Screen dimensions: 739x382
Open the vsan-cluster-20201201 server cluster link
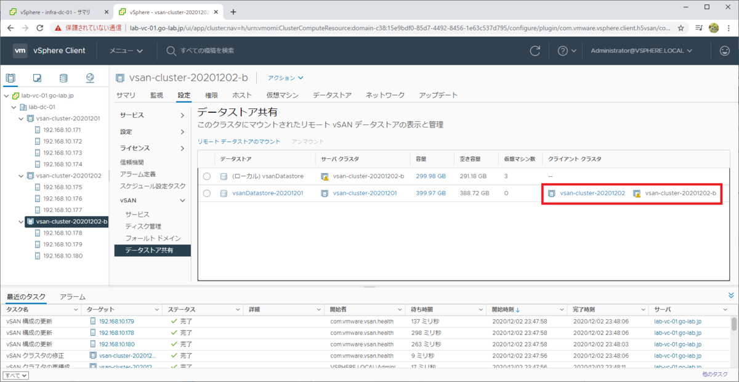(x=365, y=193)
